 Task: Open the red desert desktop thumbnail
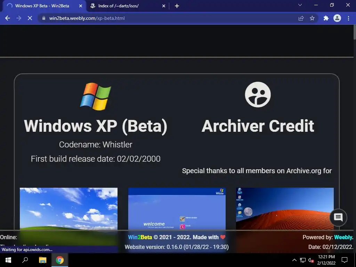285,209
